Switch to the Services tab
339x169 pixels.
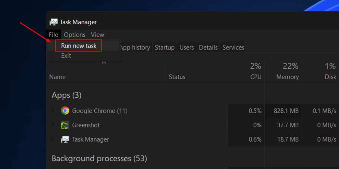[233, 47]
